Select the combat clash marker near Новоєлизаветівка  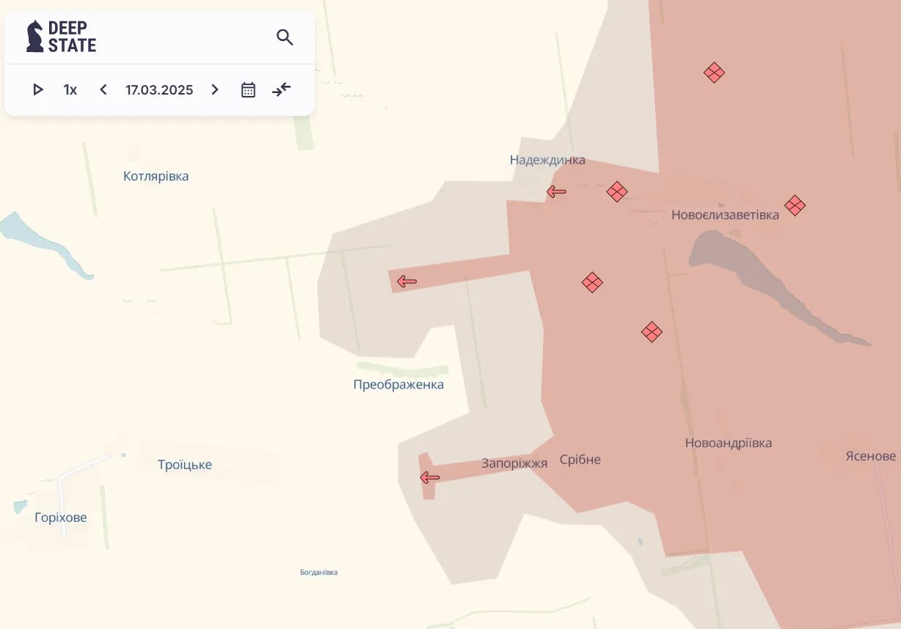pos(795,206)
